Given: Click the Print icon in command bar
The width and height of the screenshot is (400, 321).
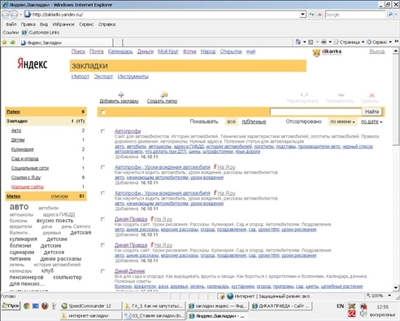Looking at the screenshot, I should [x=324, y=42].
